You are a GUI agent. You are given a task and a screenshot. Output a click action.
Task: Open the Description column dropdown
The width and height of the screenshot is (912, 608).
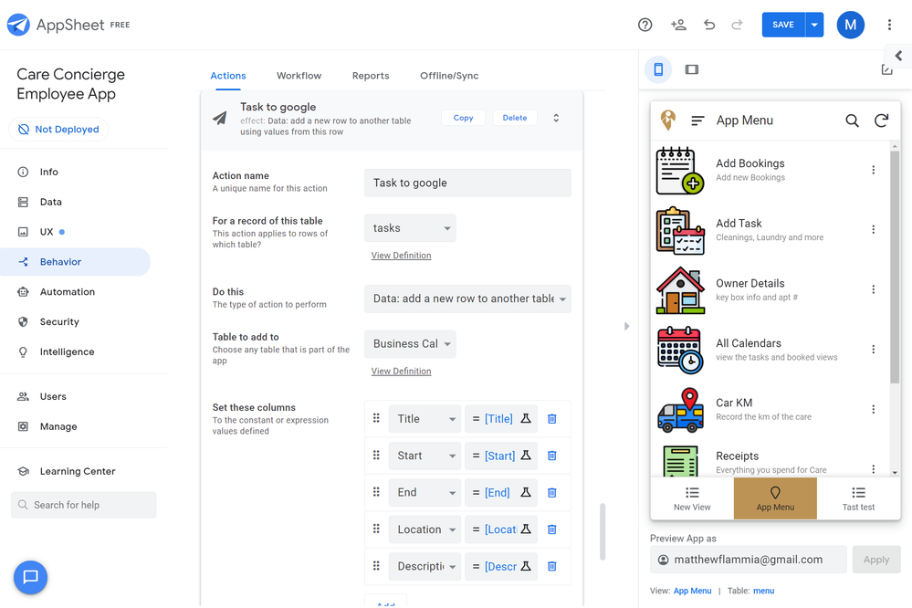(x=425, y=566)
